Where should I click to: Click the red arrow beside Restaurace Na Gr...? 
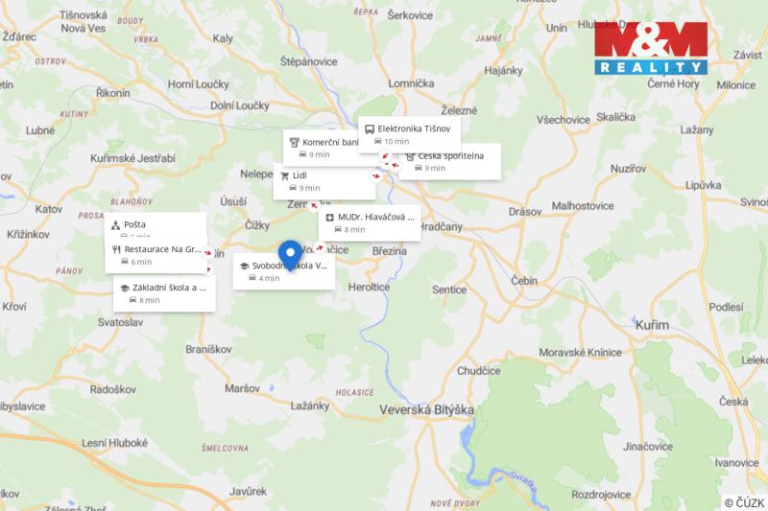[209, 252]
